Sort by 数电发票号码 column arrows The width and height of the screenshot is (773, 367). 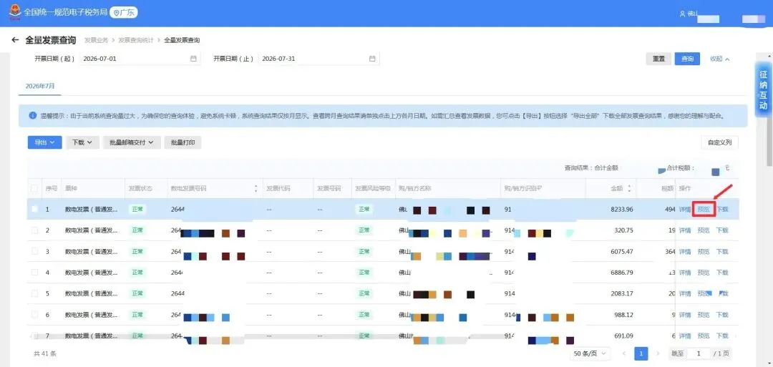256,189
